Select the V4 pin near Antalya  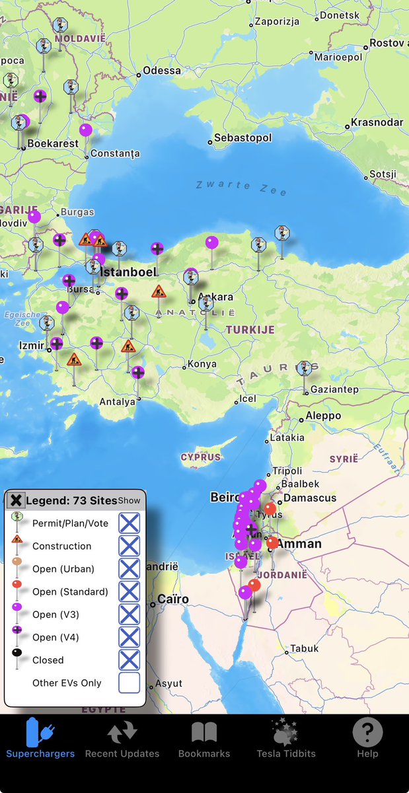pos(137,372)
